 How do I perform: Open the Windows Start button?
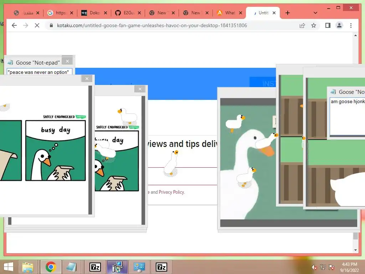pos(9,267)
